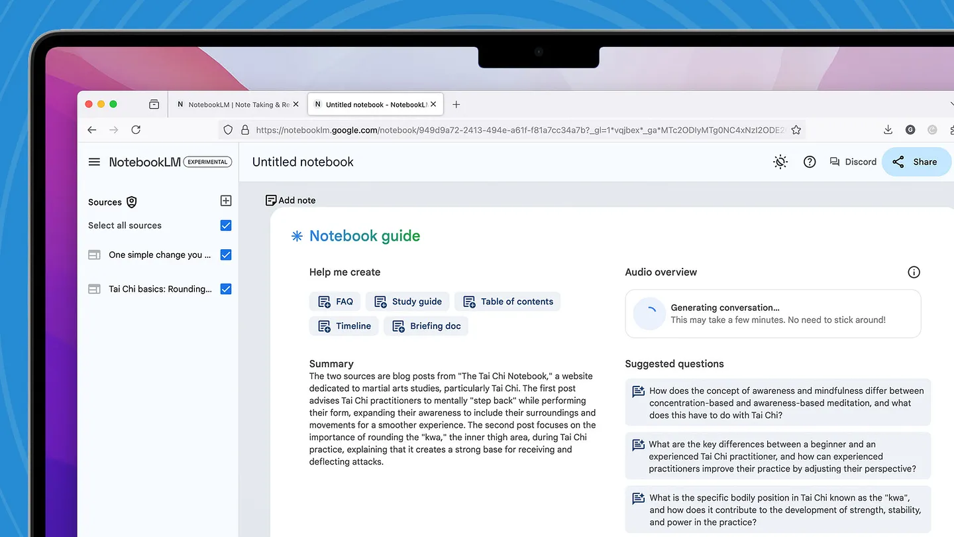This screenshot has height=537, width=954.
Task: Click the Audio overview info icon
Action: (x=914, y=272)
